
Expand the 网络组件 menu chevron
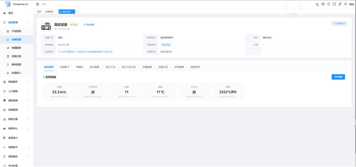pos(29,82)
